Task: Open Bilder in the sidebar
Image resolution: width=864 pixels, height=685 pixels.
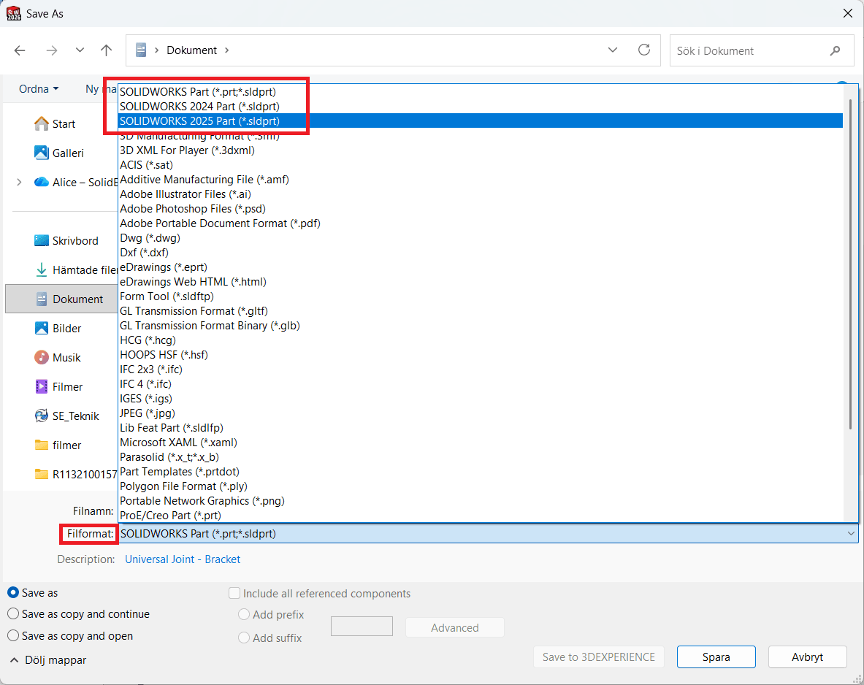Action: coord(58,329)
